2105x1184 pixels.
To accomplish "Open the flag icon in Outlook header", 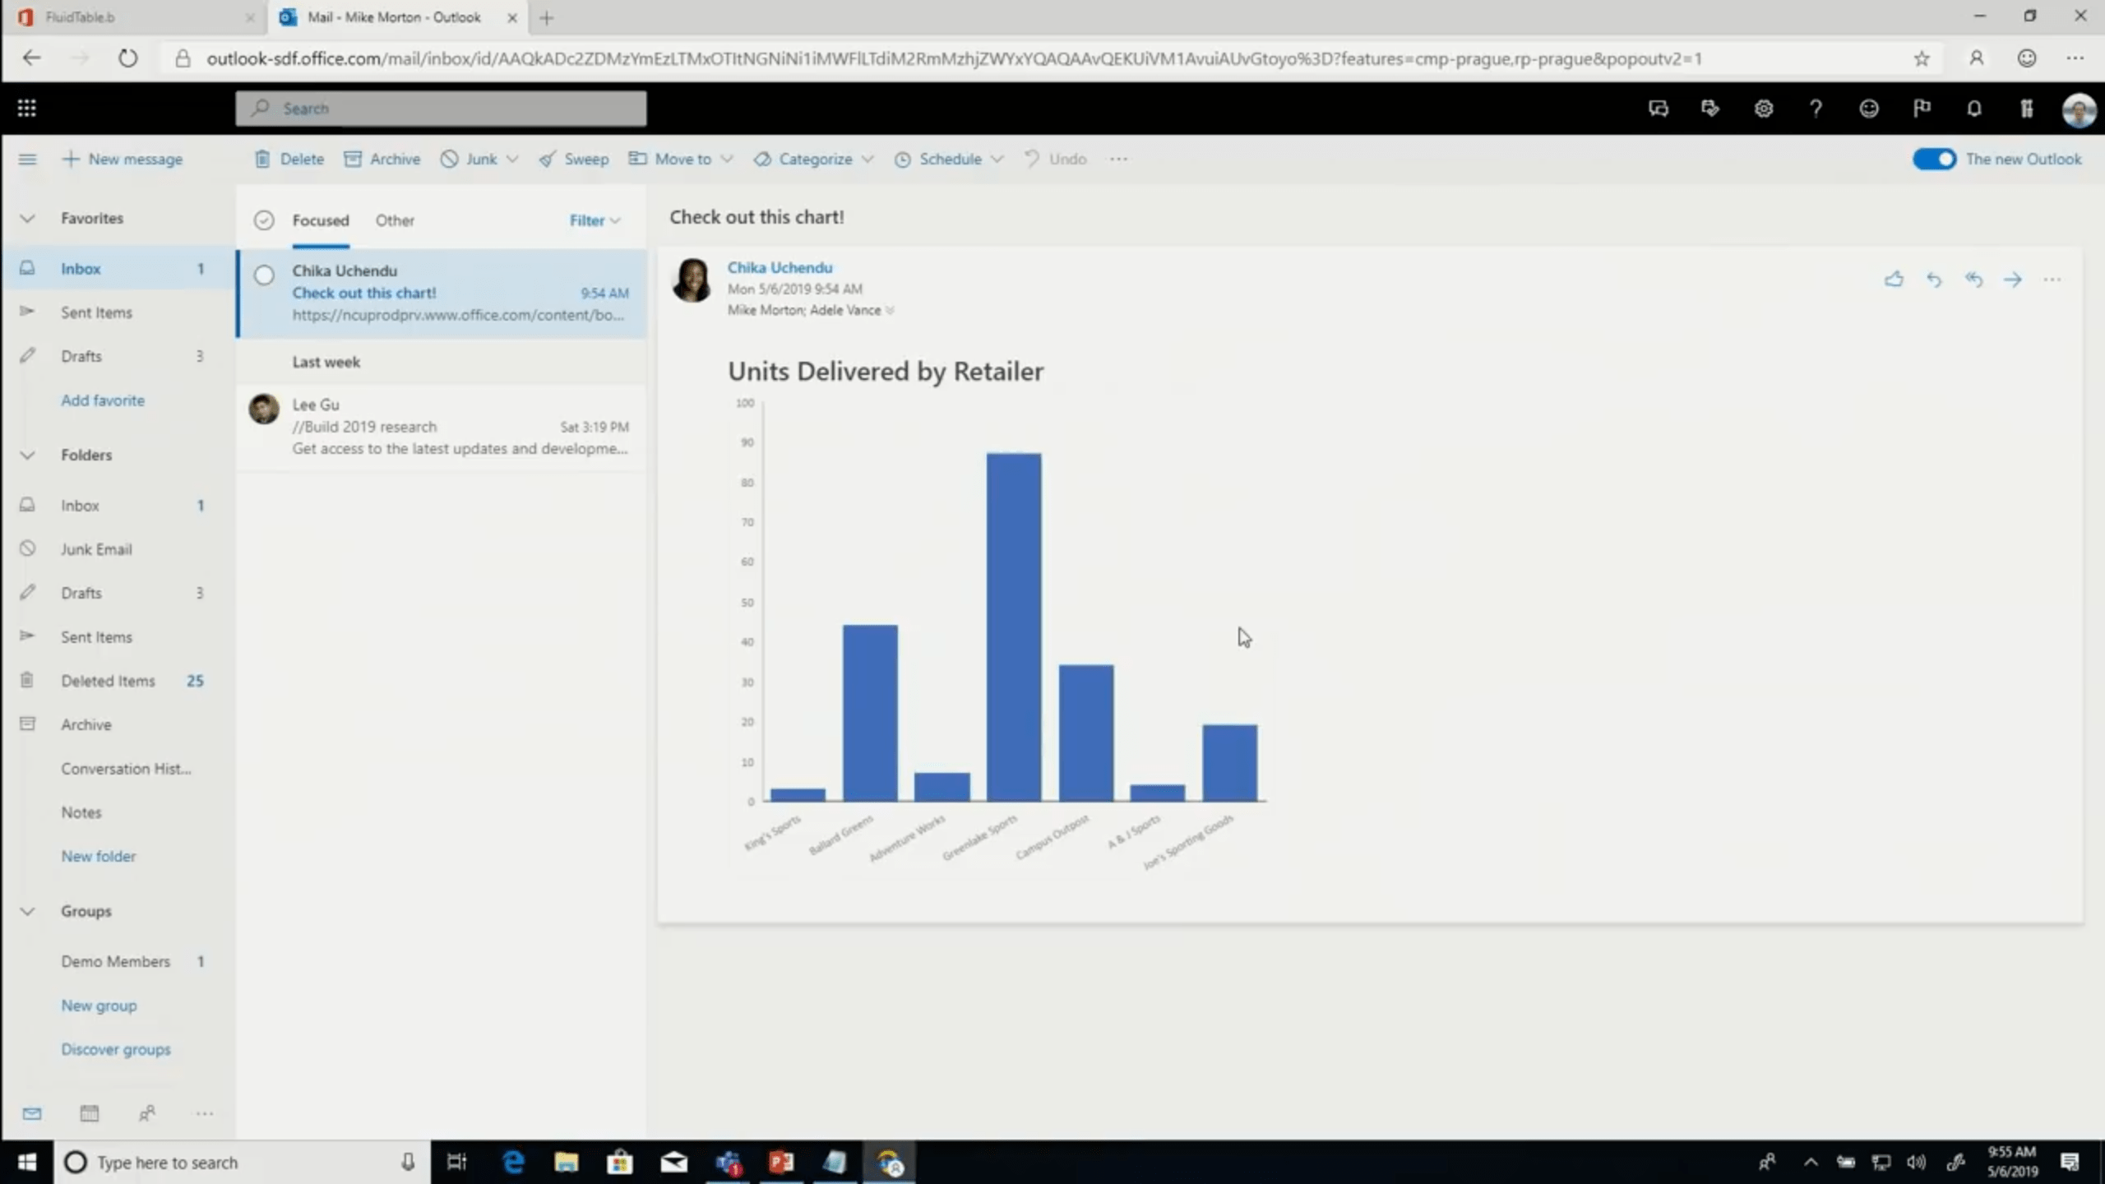I will pos(1922,109).
